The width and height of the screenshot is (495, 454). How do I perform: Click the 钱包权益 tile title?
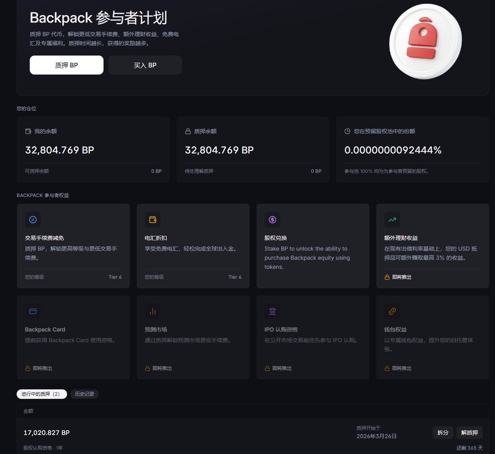(x=396, y=329)
